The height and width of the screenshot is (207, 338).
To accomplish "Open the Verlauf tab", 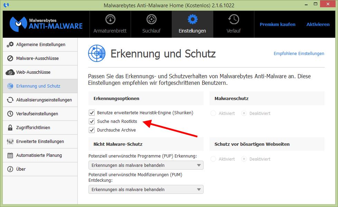I will pos(234,24).
